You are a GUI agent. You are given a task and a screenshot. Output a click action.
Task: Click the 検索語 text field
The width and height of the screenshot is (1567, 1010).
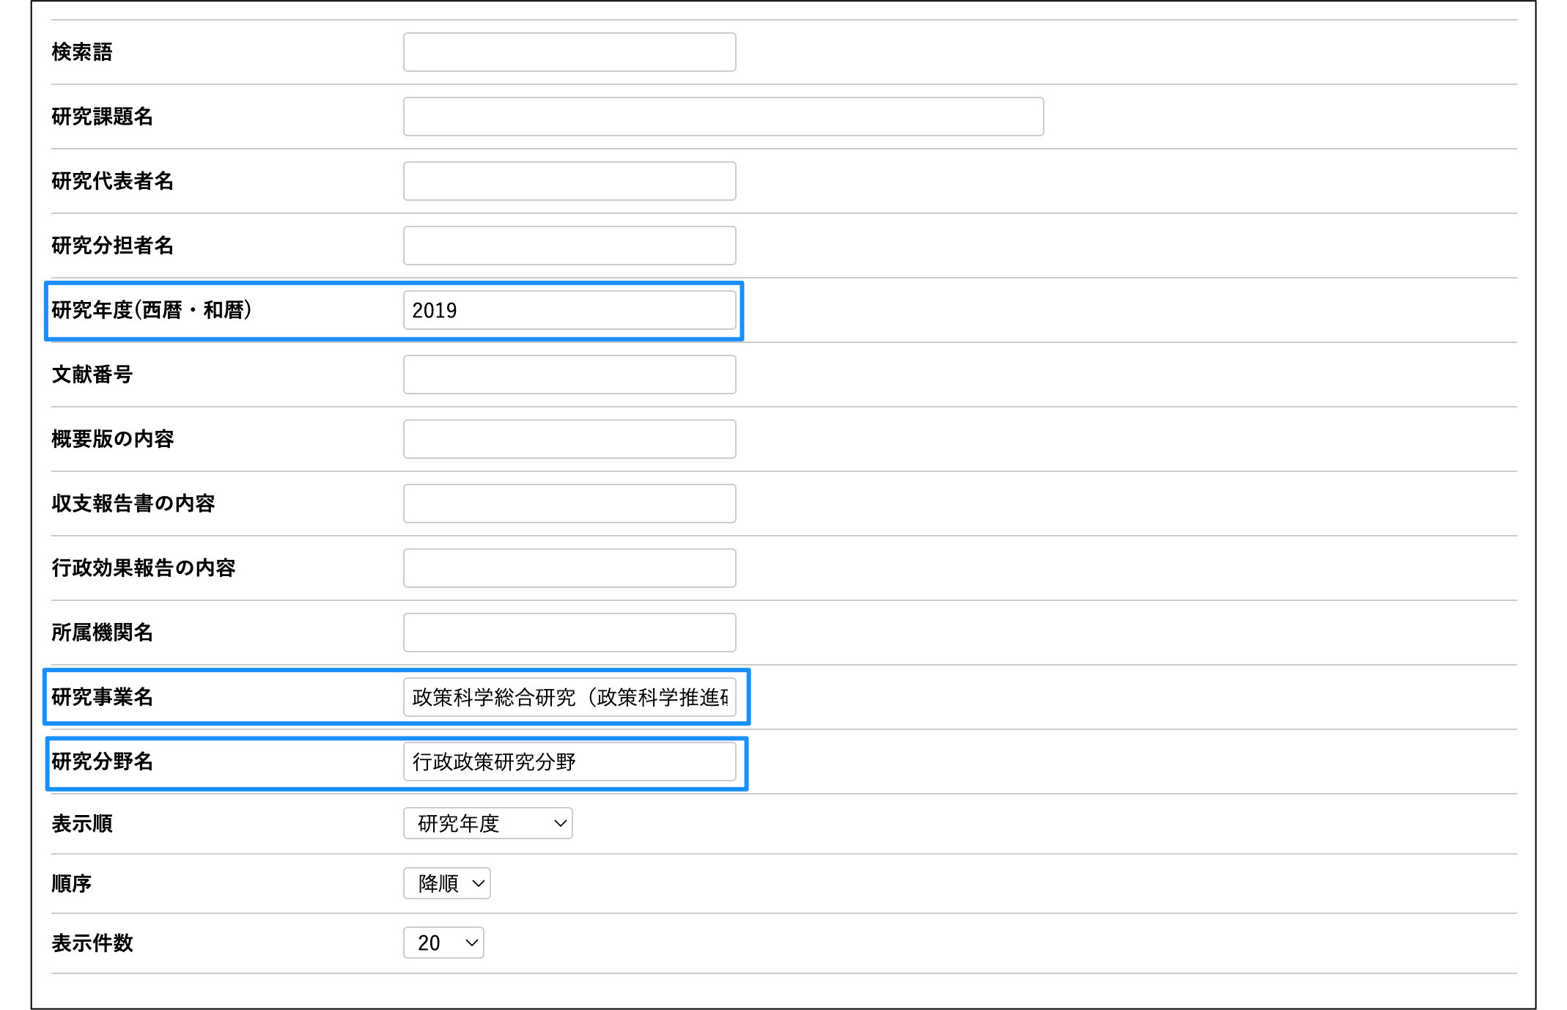click(x=569, y=52)
